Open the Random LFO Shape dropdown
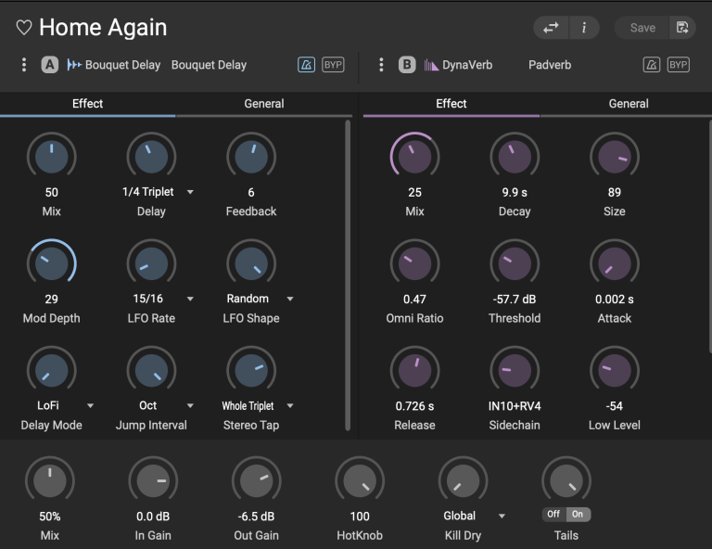This screenshot has height=549, width=712. 290,299
